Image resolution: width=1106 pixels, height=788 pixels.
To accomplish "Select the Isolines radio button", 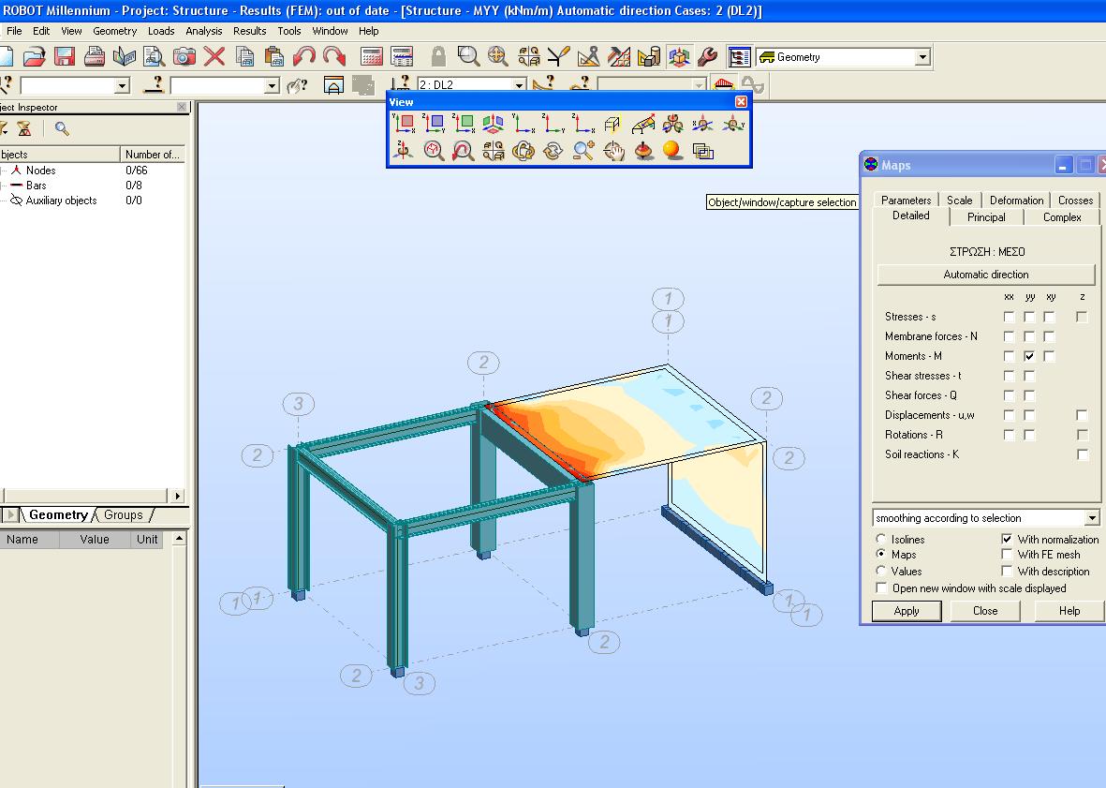I will click(x=881, y=538).
